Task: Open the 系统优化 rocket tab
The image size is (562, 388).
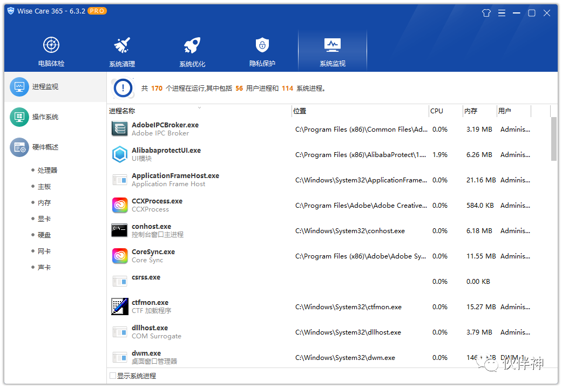Action: [192, 51]
